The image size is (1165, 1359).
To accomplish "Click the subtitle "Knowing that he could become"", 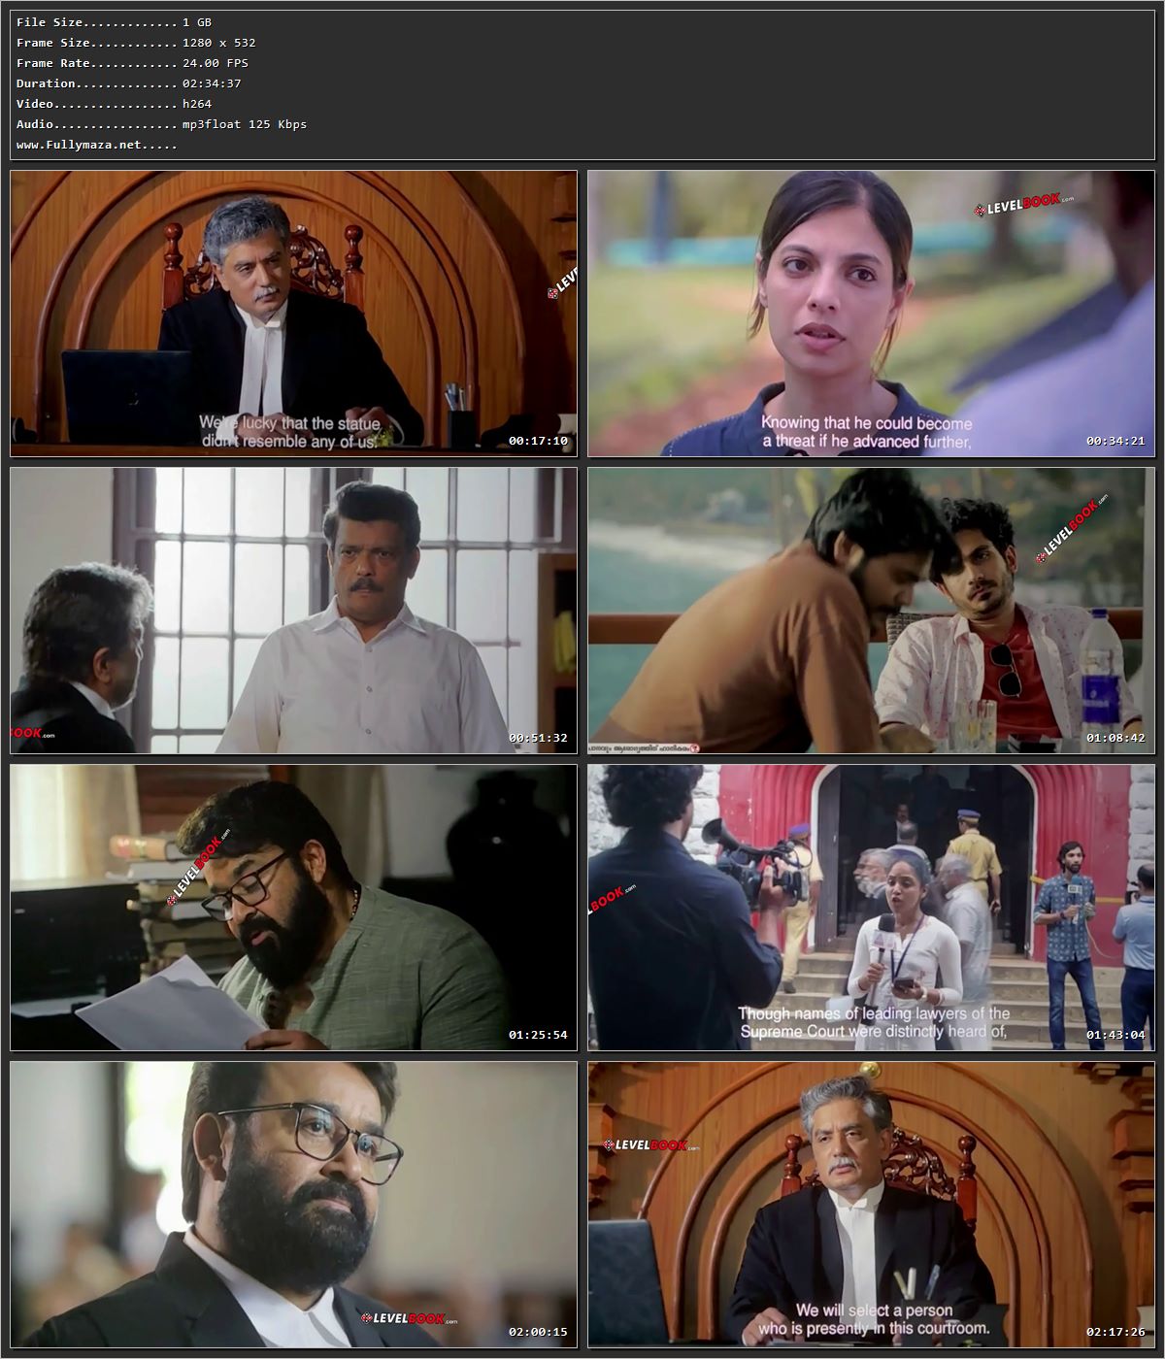I will (866, 423).
